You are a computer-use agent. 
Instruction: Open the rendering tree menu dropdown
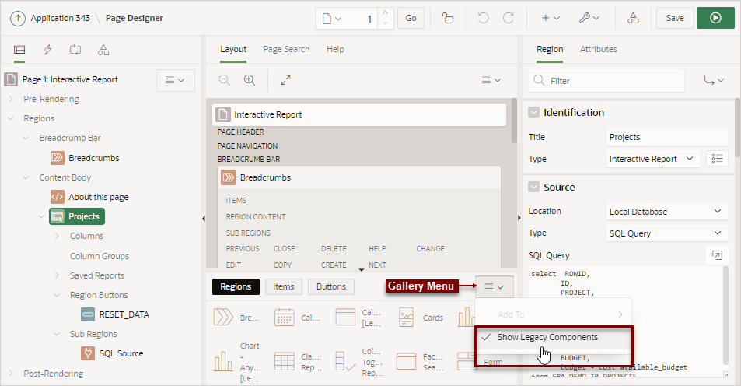pyautogui.click(x=175, y=80)
